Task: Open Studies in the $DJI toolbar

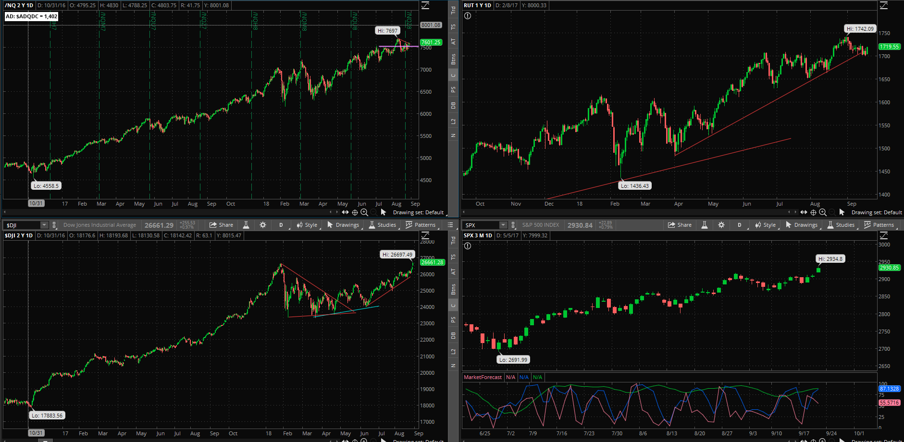Action: click(383, 225)
